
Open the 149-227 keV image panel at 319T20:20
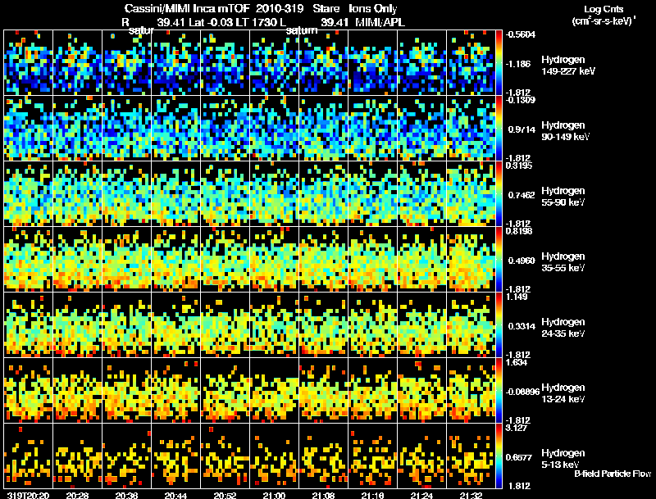coord(28,62)
